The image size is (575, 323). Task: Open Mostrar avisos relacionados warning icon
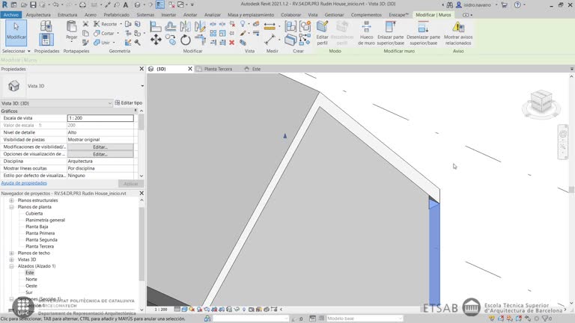[458, 28]
